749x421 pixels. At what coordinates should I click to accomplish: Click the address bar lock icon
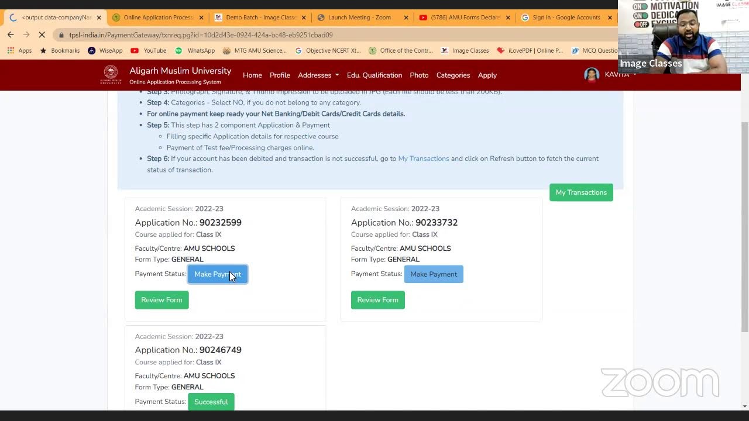point(61,35)
